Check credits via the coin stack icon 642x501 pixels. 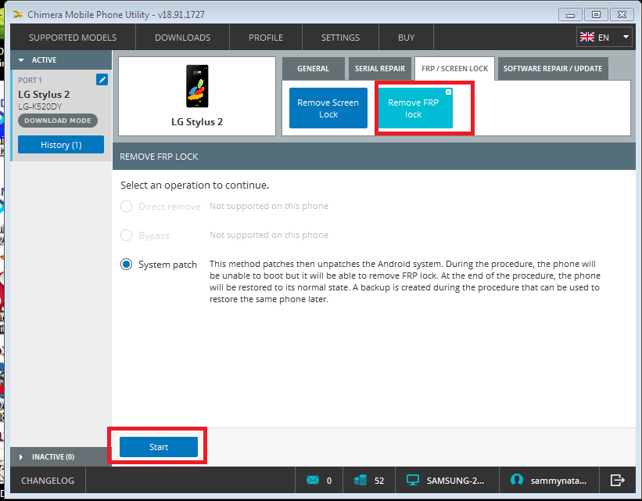(x=360, y=480)
